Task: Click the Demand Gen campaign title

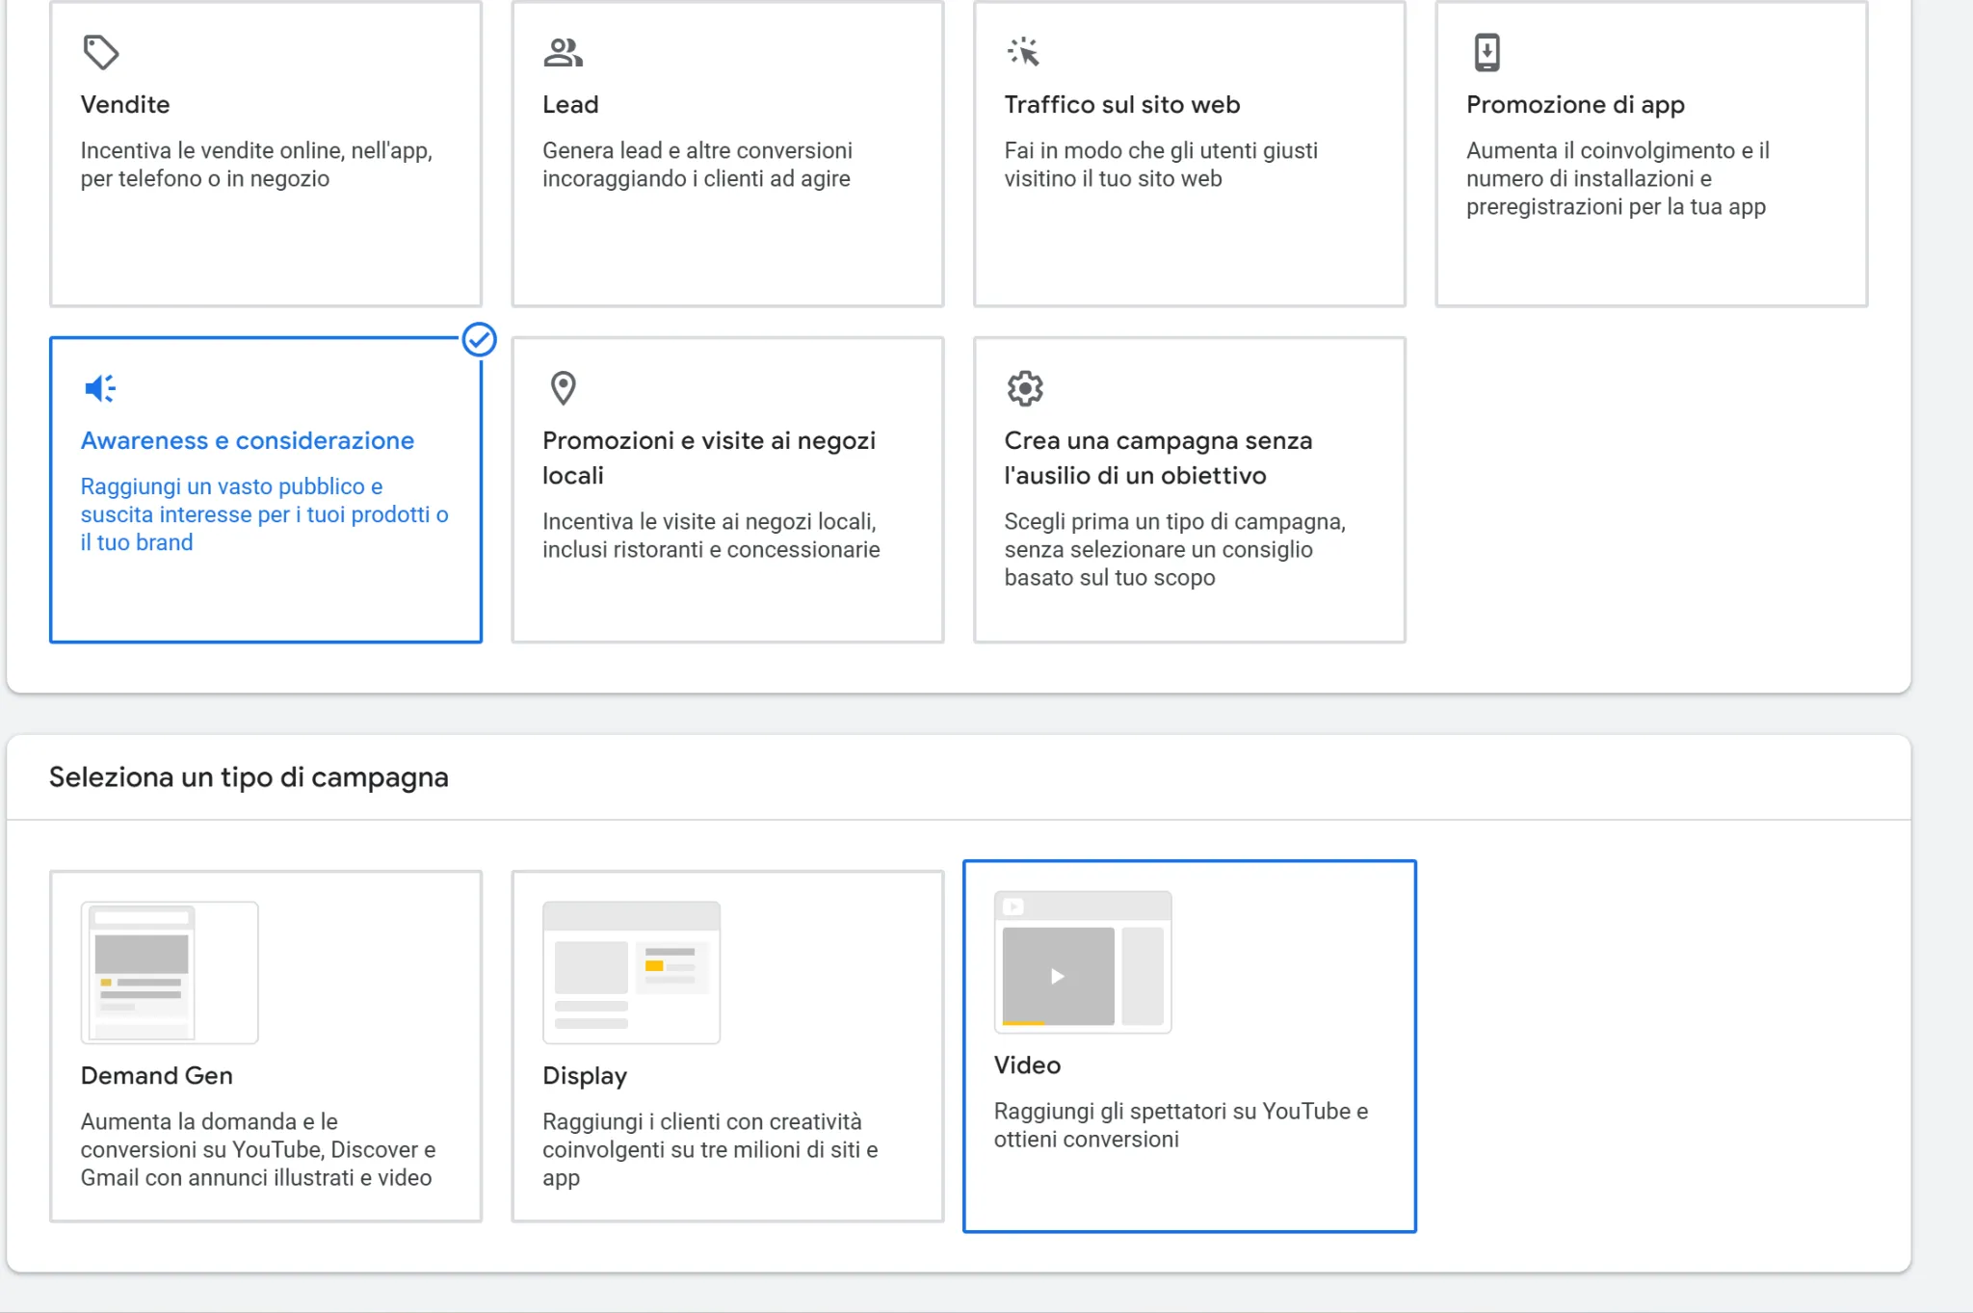Action: (157, 1075)
